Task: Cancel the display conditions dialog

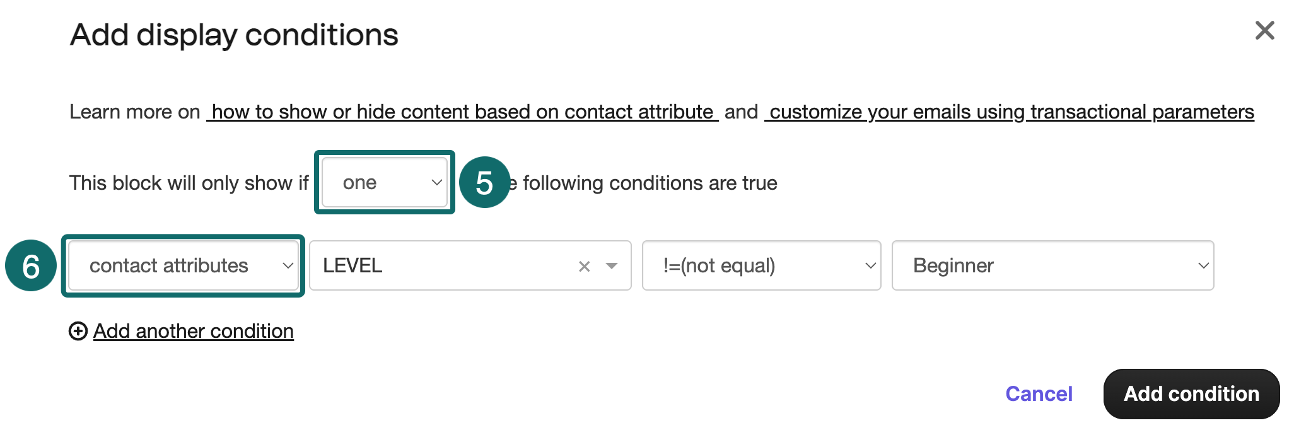Action: [x=1038, y=393]
